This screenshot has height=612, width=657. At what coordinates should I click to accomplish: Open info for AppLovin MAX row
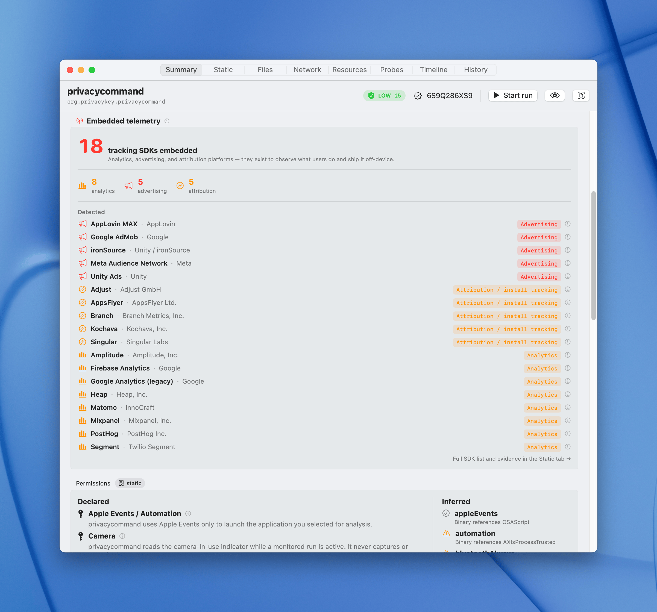pyautogui.click(x=567, y=224)
